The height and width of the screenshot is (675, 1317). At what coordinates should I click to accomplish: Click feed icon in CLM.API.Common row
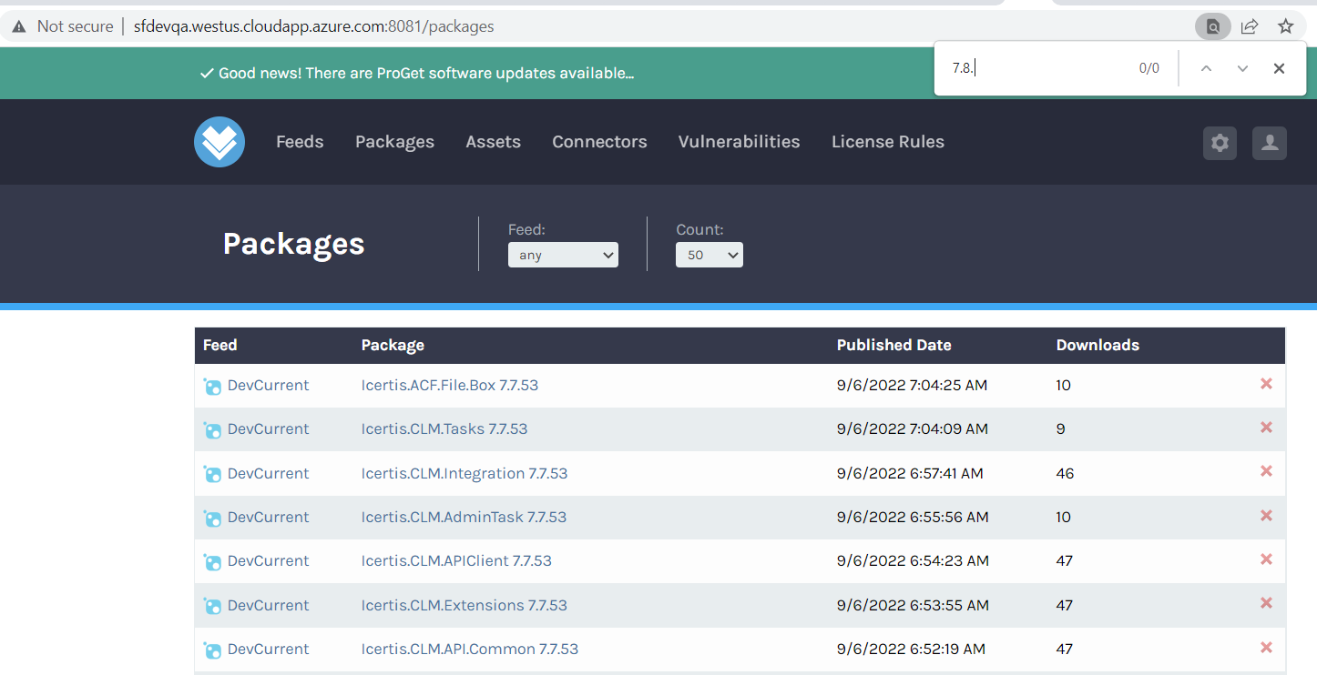click(x=212, y=650)
